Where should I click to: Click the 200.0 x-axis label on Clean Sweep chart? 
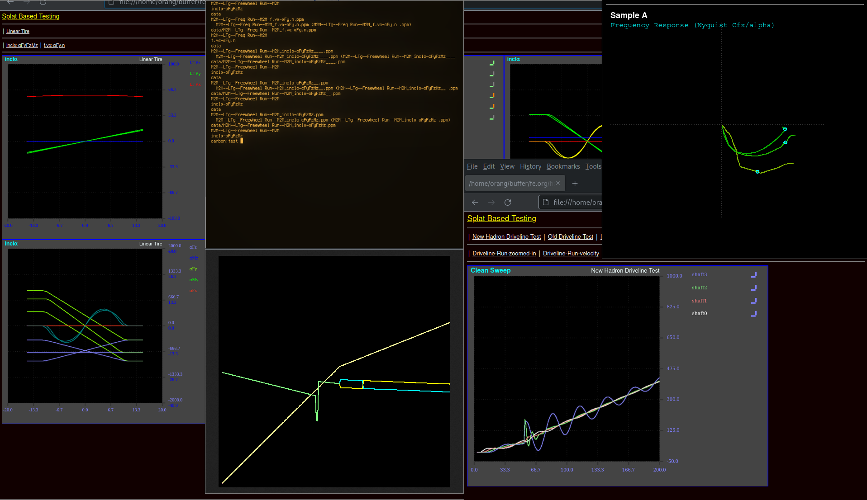click(659, 470)
